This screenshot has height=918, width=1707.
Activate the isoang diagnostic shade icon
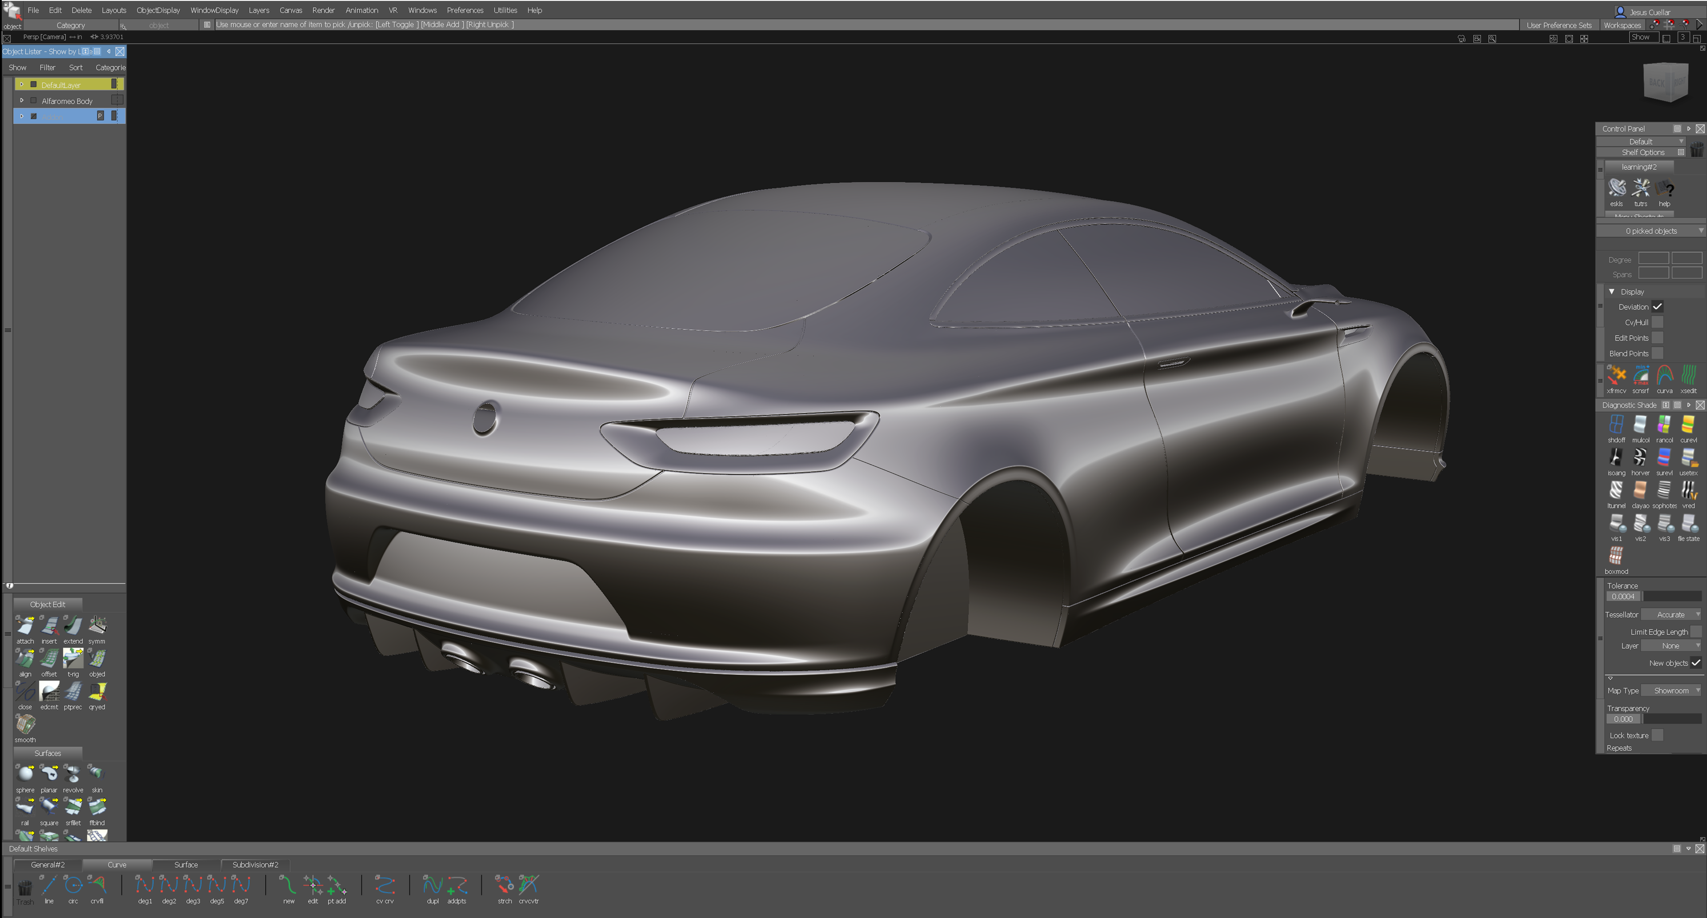point(1616,457)
